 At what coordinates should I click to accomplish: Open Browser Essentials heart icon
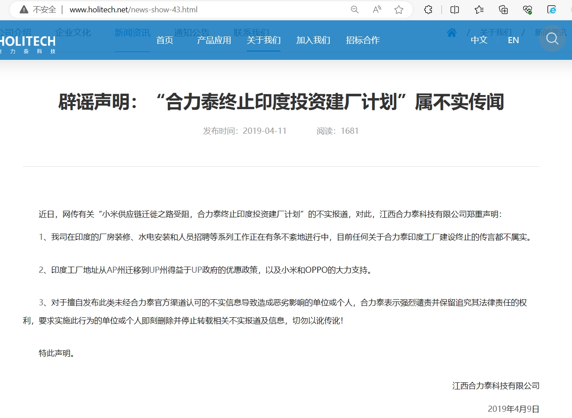coord(527,9)
